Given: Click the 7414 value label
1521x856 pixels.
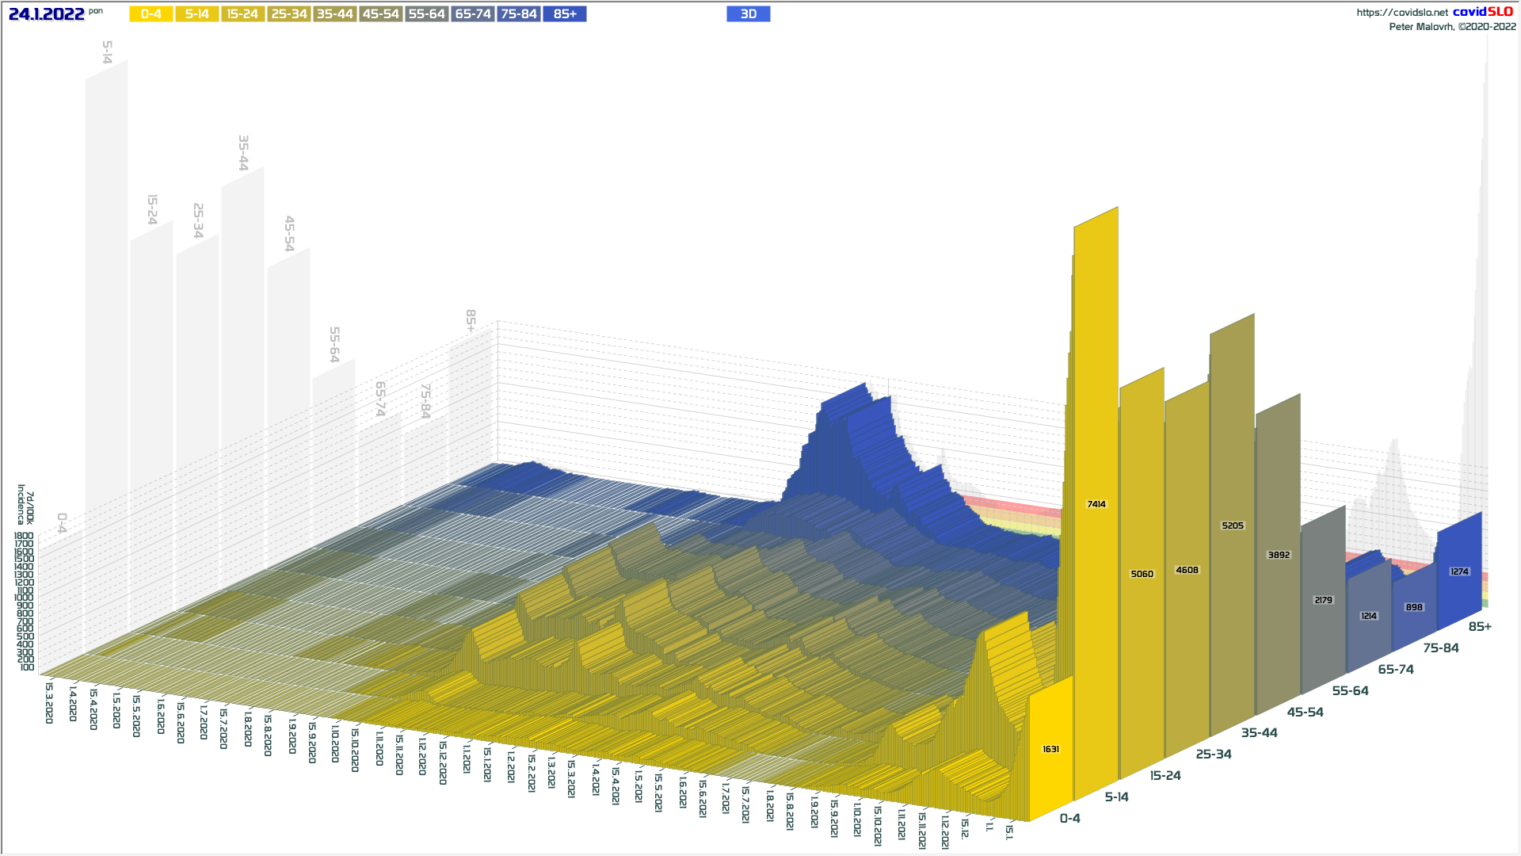Looking at the screenshot, I should click(x=1096, y=504).
